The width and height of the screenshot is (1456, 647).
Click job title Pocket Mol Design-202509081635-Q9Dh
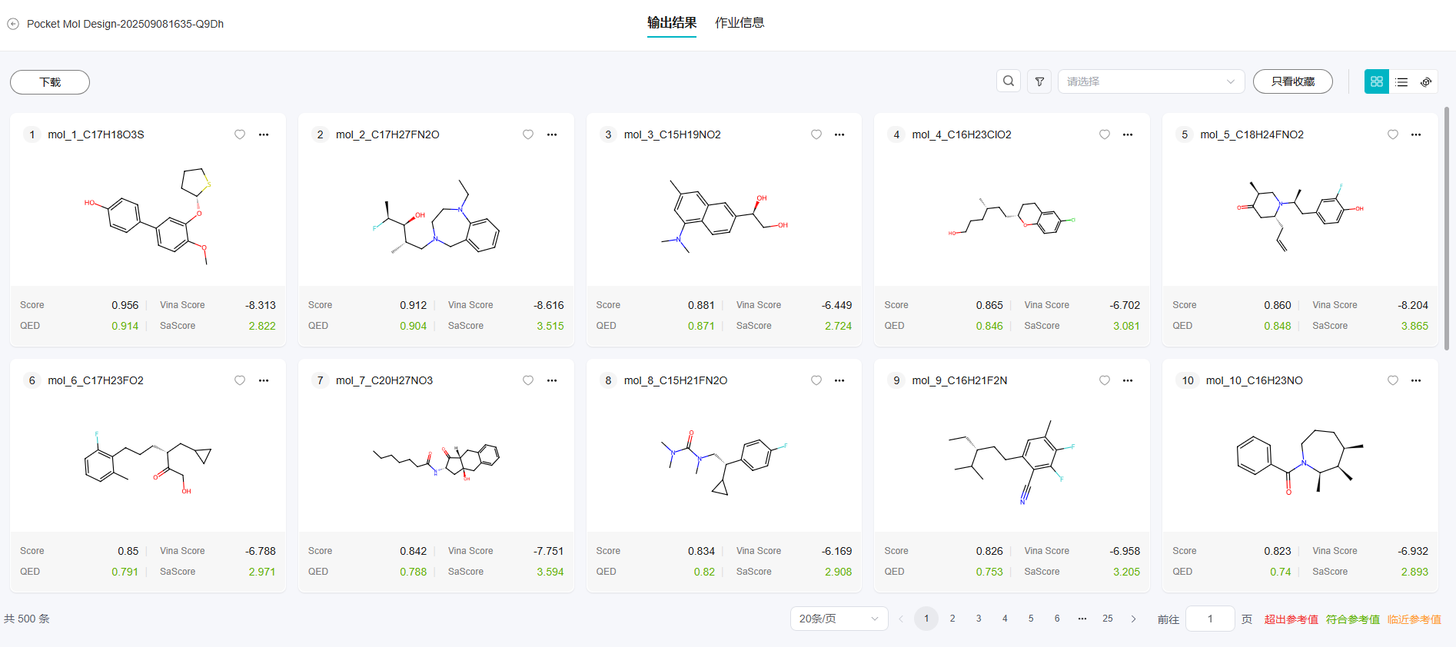pyautogui.click(x=125, y=24)
